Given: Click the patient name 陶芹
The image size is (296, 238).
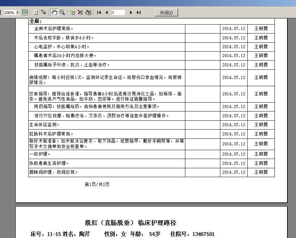Looking at the screenshot, I should tap(85, 234).
